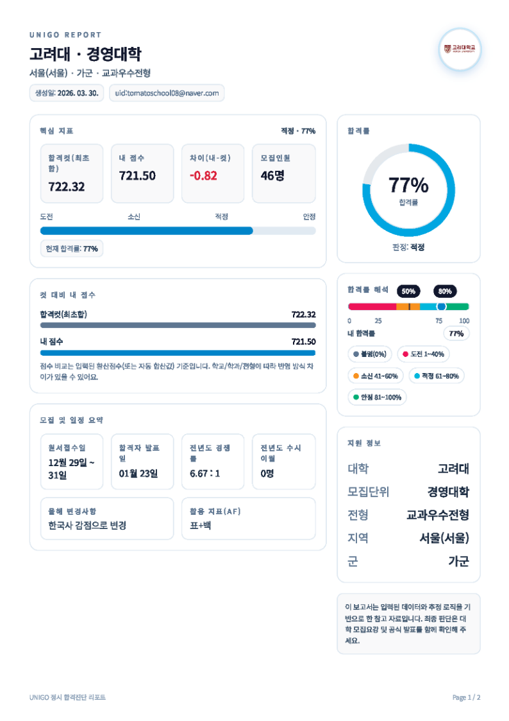Select the 도전 1~40% legend chip
This screenshot has height=721, width=509.
[424, 354]
